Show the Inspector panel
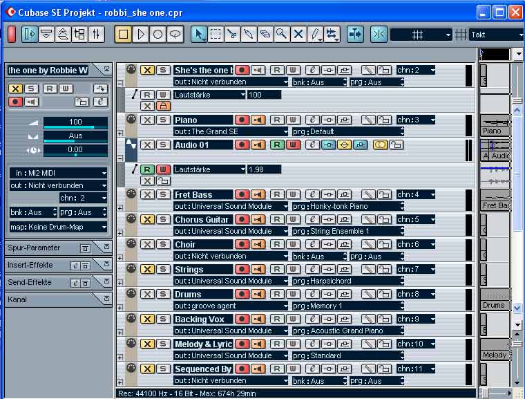This screenshot has height=399, width=525. tap(30, 34)
